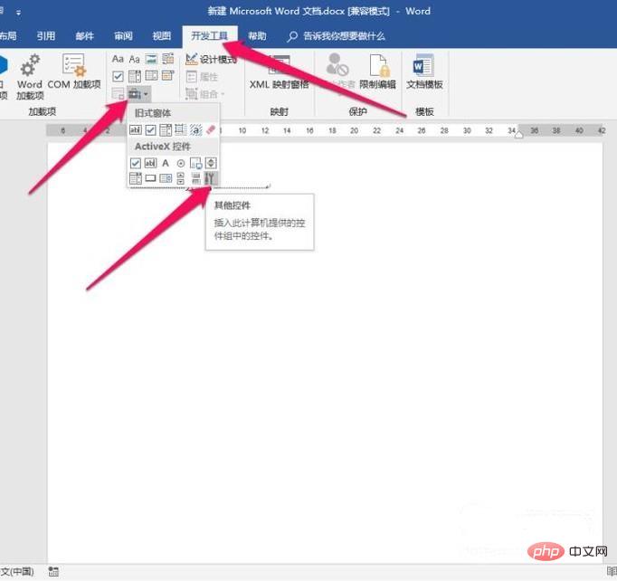
Task: Choose the ActiveX option button control
Action: [180, 163]
